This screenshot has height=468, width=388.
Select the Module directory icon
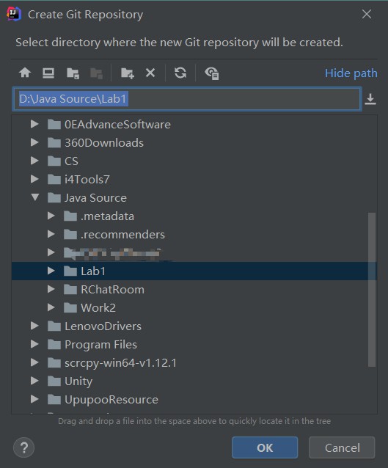pos(96,73)
